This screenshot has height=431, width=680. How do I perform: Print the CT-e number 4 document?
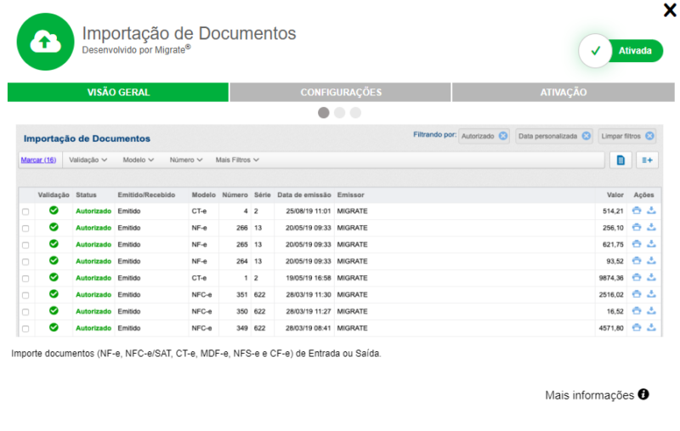[636, 211]
